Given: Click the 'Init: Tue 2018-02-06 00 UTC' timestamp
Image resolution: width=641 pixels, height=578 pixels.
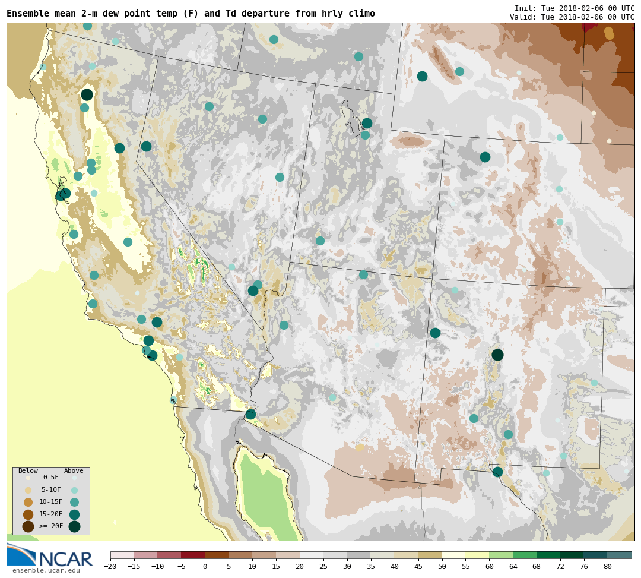Looking at the screenshot, I should pyautogui.click(x=574, y=8).
